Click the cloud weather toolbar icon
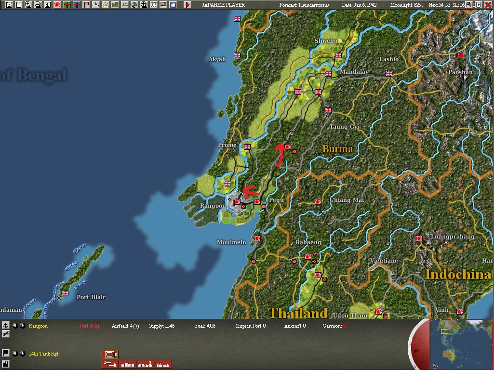This screenshot has width=495, height=371. click(173, 5)
